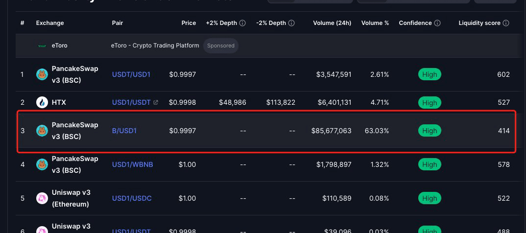This screenshot has width=526, height=233.
Task: Open the USD1/WBNB pair link
Action: (133, 164)
